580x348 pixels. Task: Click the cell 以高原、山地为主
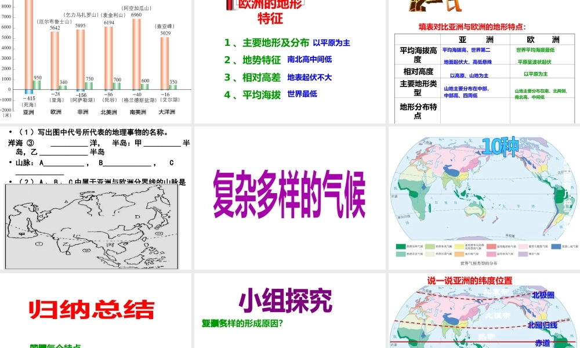tap(469, 75)
